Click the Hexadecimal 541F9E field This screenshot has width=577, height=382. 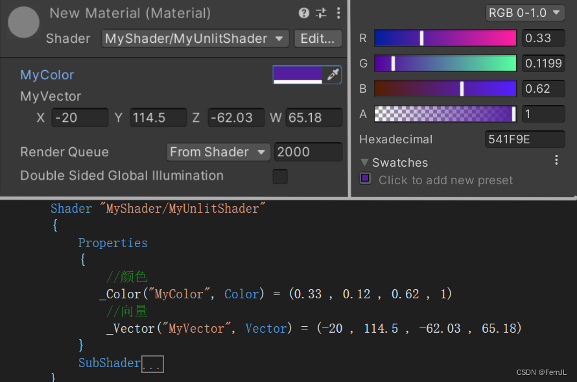tap(524, 139)
